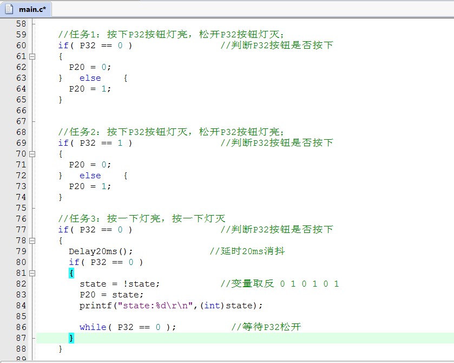The height and width of the screenshot is (363, 454).
Task: Collapse the code block at line 61
Action: click(32, 56)
